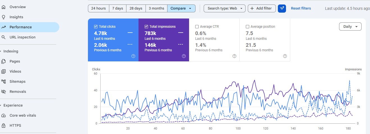The image size is (370, 134).
Task: Click the HTTPS padlock icon
Action: click(x=4, y=126)
